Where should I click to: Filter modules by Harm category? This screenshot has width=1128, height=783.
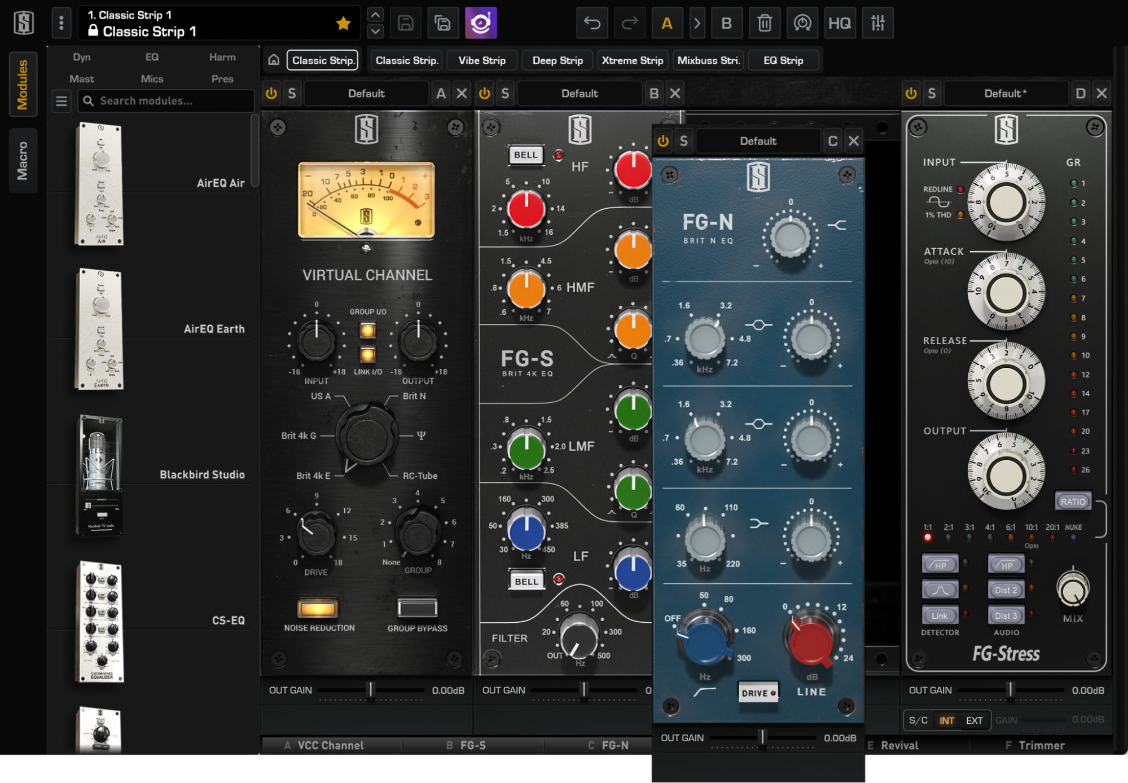click(x=222, y=57)
